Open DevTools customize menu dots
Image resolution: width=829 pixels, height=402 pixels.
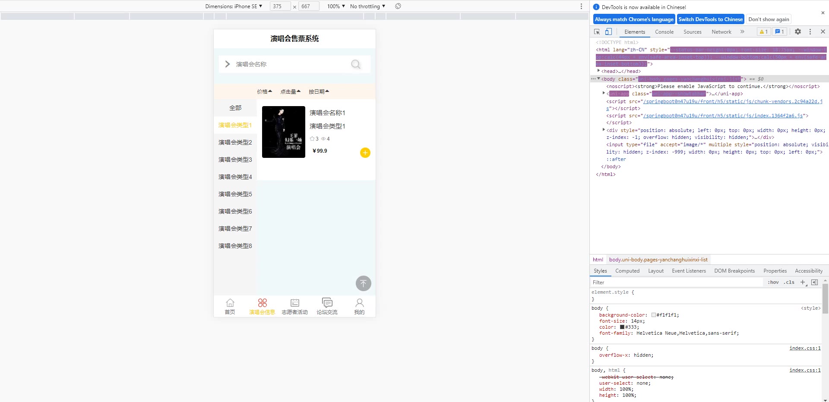click(810, 31)
